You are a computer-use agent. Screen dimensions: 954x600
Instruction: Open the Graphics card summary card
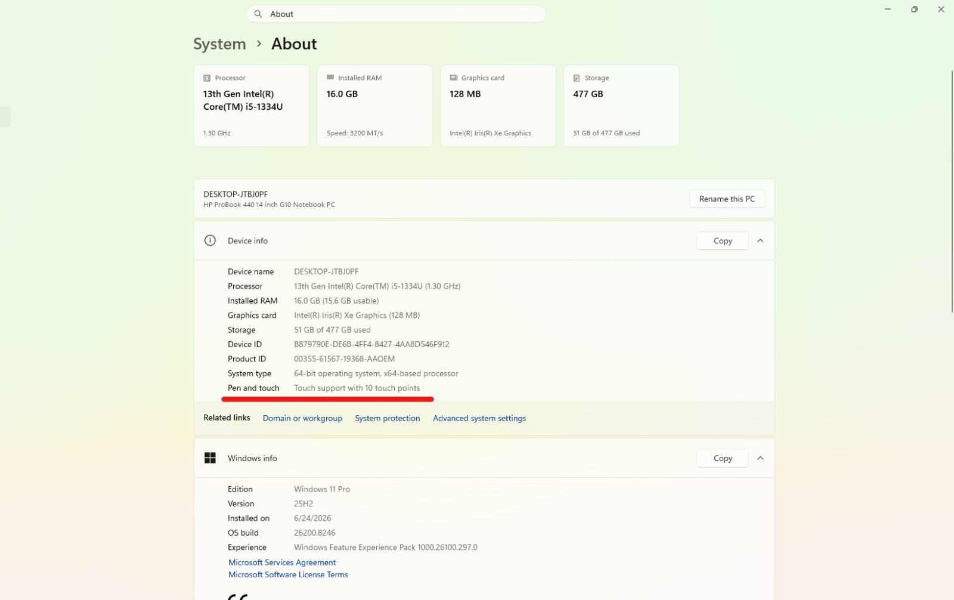point(498,106)
